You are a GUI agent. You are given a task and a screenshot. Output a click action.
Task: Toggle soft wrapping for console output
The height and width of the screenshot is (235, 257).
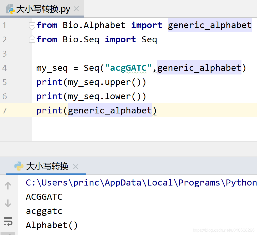(8, 222)
